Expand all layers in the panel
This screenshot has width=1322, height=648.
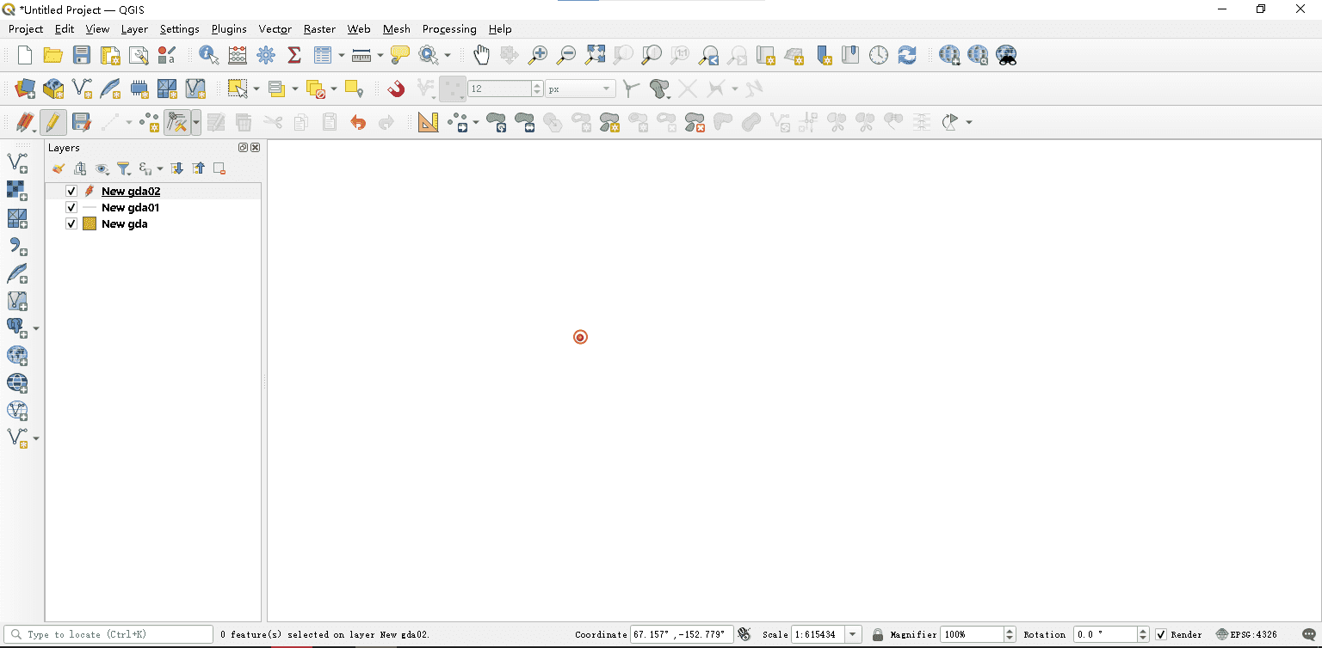176,168
